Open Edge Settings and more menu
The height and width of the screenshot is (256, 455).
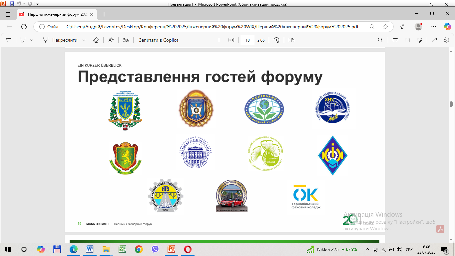tap(433, 27)
